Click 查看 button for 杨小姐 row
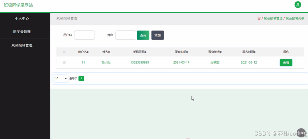This screenshot has width=308, height=139. coord(286,63)
